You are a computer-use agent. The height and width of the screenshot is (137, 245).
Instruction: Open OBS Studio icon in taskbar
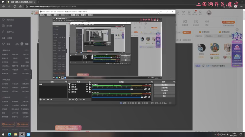(x=22, y=134)
